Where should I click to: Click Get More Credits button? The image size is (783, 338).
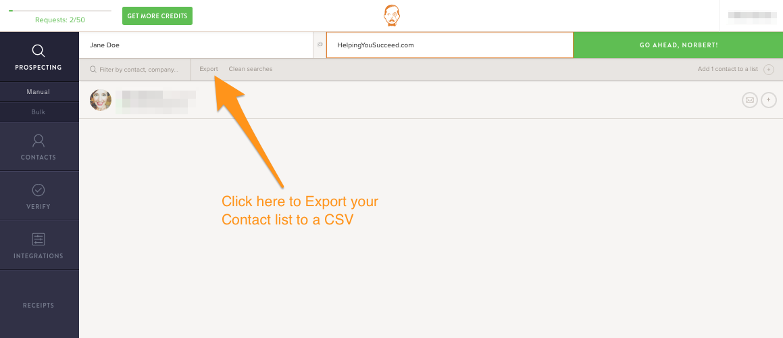(157, 16)
